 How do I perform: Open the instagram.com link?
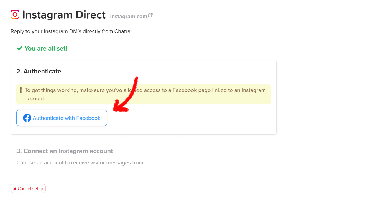[x=129, y=16]
